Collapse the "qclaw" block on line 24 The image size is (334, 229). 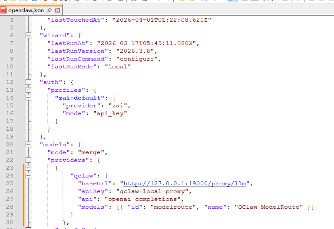(28, 175)
